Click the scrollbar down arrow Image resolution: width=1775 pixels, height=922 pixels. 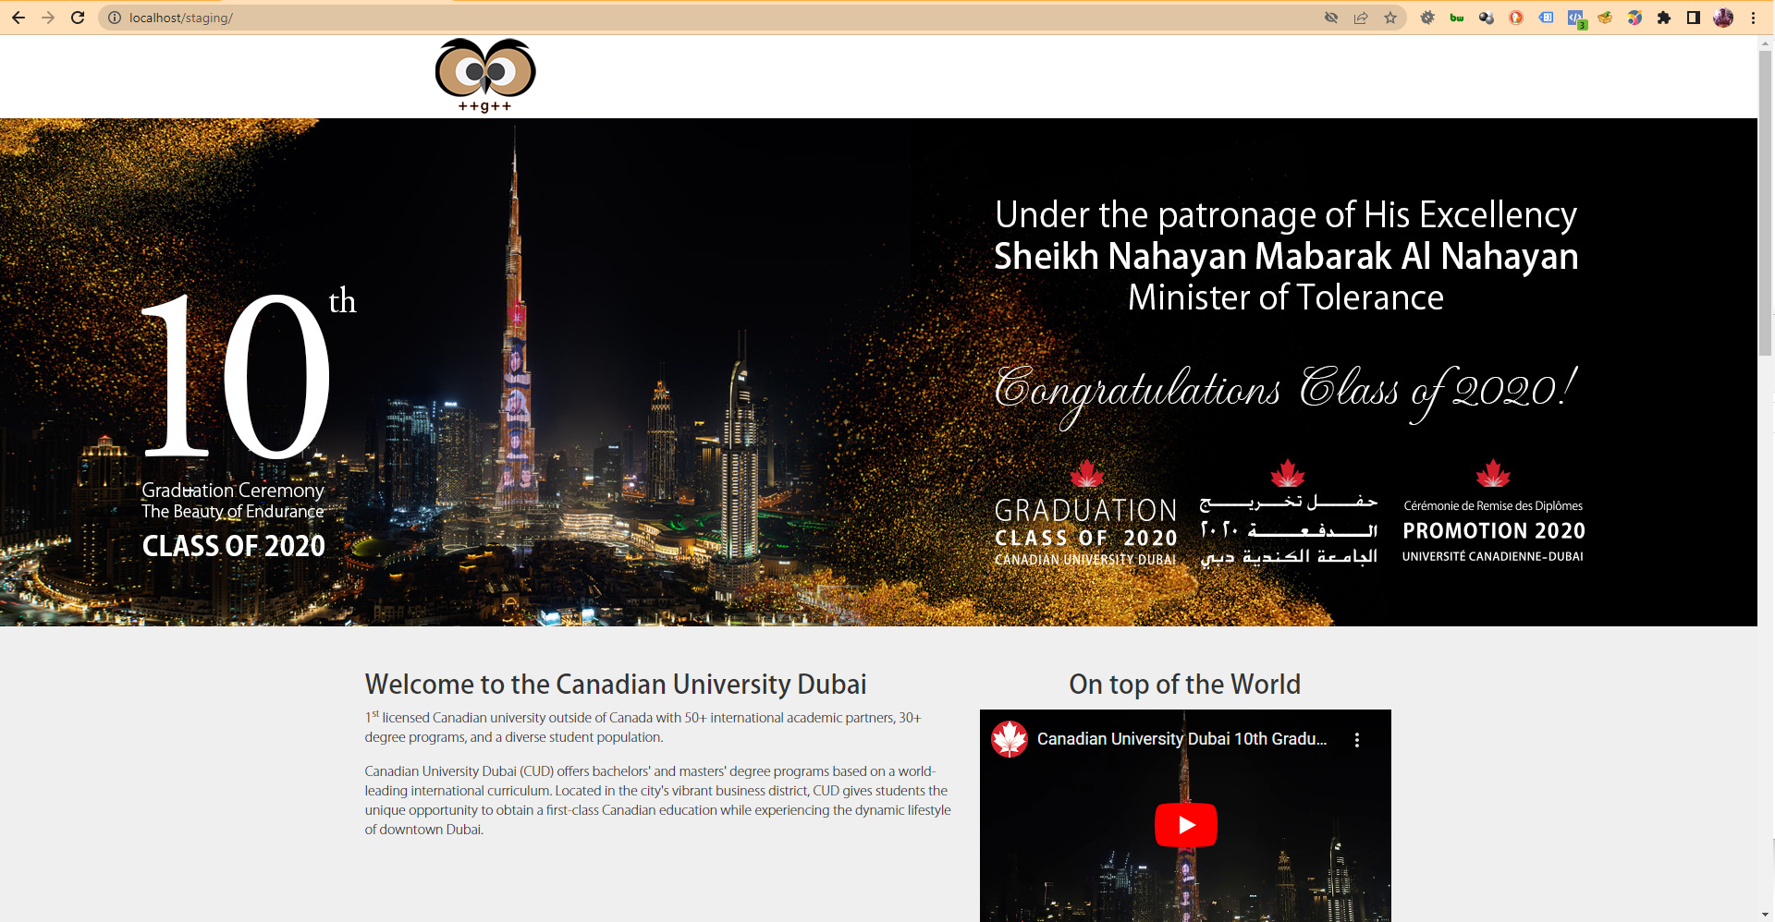click(x=1766, y=915)
